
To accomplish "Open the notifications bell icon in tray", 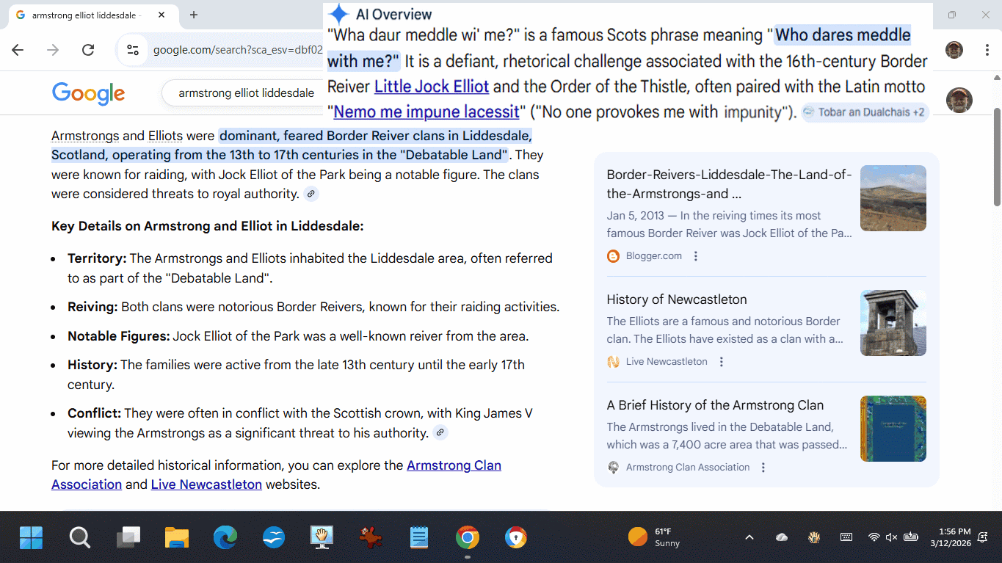I will tap(983, 537).
